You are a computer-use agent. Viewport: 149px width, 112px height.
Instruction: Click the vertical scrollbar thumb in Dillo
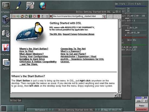pyautogui.click(x=120, y=25)
